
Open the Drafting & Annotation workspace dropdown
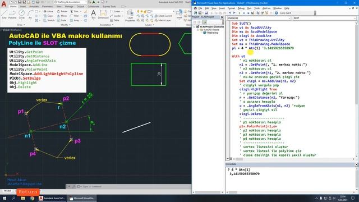click(71, 2)
